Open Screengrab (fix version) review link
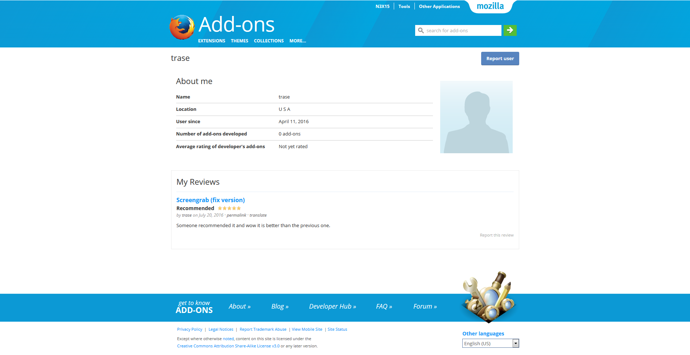 pyautogui.click(x=211, y=200)
